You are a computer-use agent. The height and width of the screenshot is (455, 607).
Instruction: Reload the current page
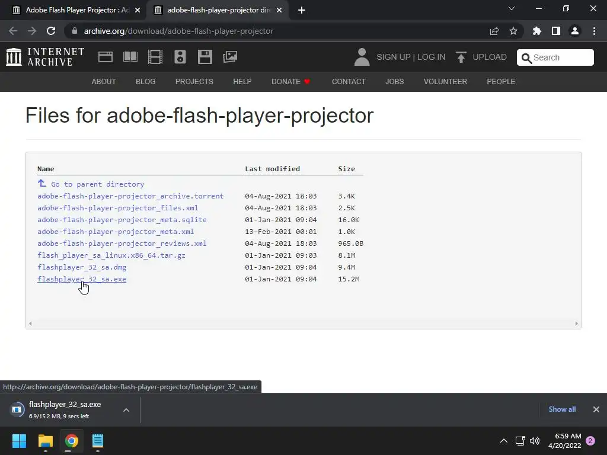click(x=51, y=31)
